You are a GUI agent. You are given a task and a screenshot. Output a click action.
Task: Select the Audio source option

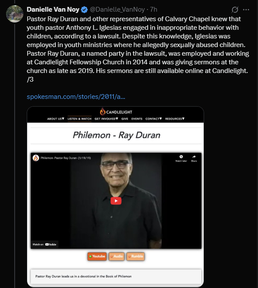[116, 256]
